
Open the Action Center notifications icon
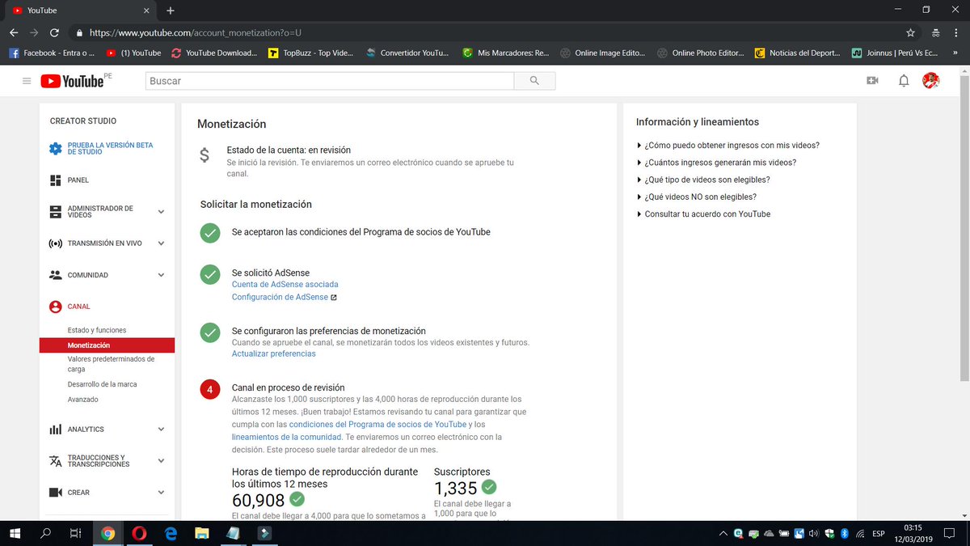point(950,533)
